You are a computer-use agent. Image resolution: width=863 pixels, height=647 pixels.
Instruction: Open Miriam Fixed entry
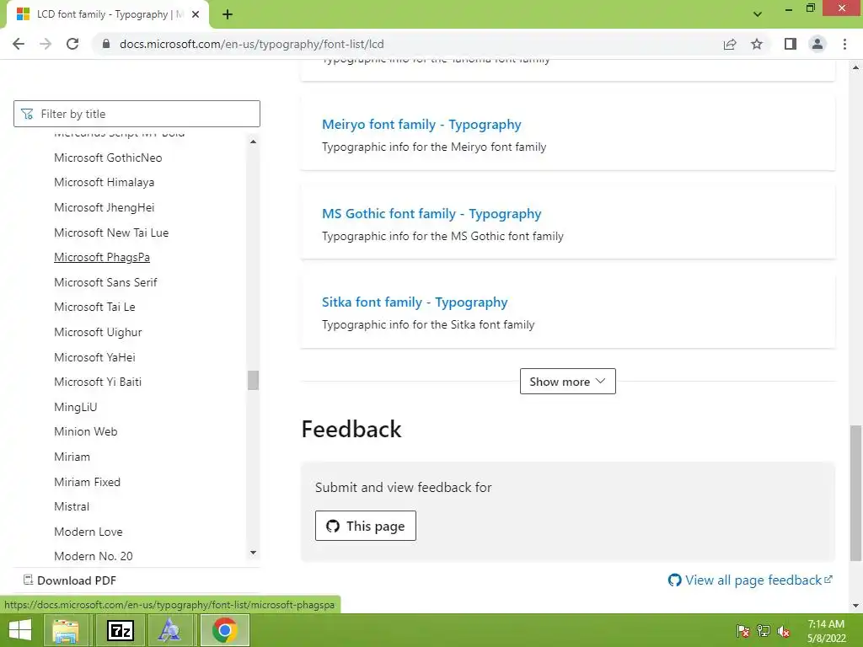pyautogui.click(x=87, y=482)
